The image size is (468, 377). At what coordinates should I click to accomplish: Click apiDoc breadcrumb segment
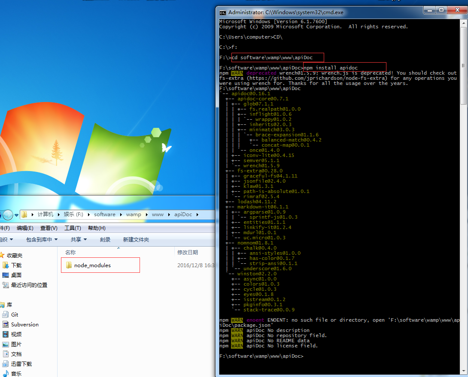(x=183, y=214)
